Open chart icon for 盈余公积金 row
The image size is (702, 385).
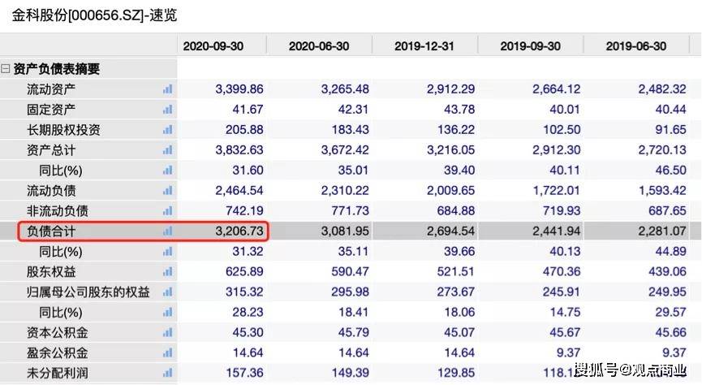coord(167,353)
